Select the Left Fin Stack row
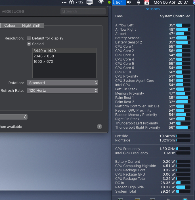 [x=153, y=89]
